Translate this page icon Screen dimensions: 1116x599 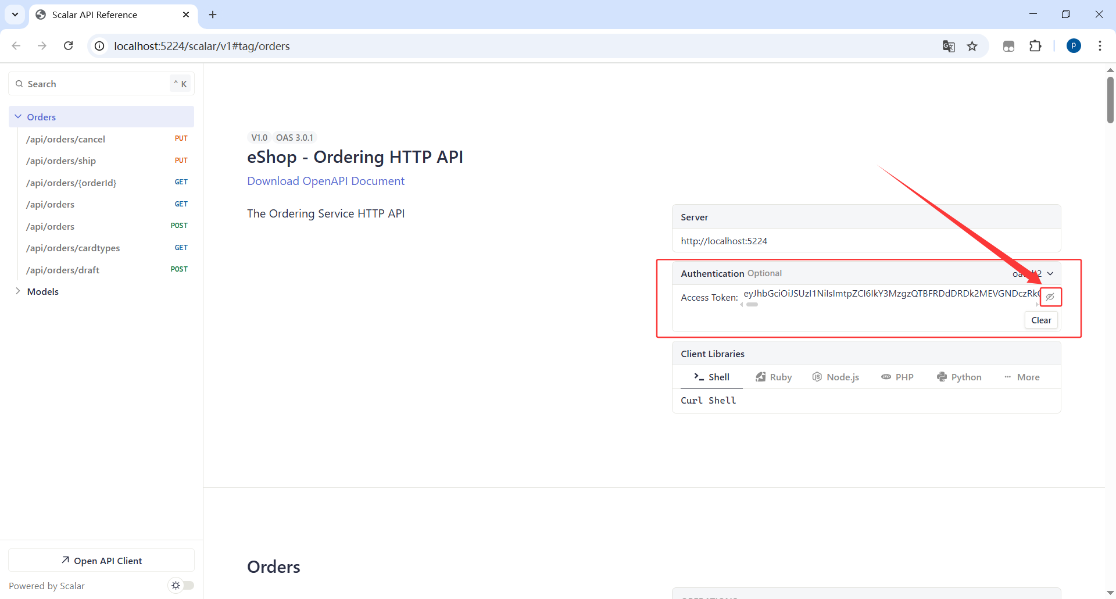(949, 46)
